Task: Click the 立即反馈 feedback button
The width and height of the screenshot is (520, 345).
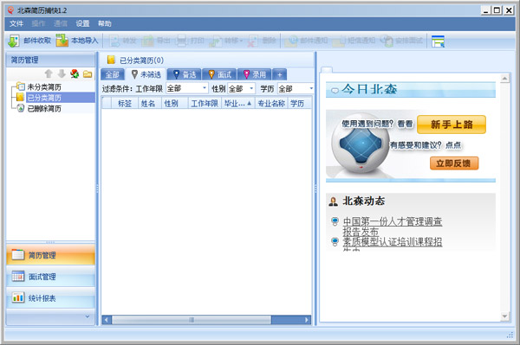Action: 454,163
